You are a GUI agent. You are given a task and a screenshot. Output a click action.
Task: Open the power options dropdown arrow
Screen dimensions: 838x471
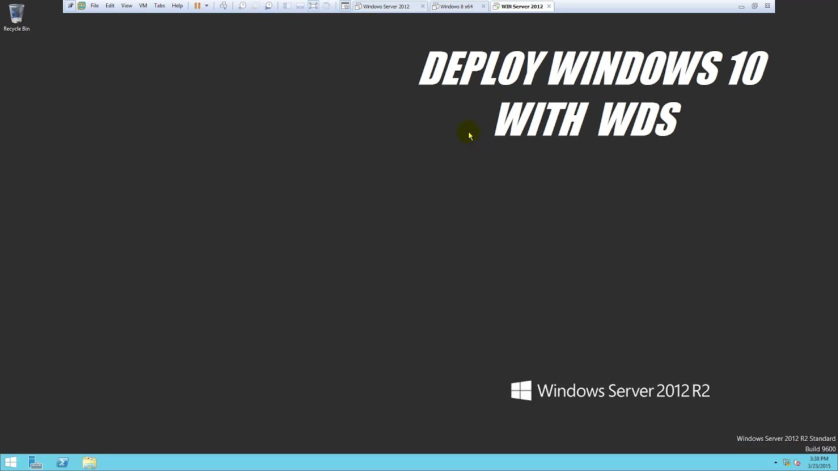pos(207,6)
